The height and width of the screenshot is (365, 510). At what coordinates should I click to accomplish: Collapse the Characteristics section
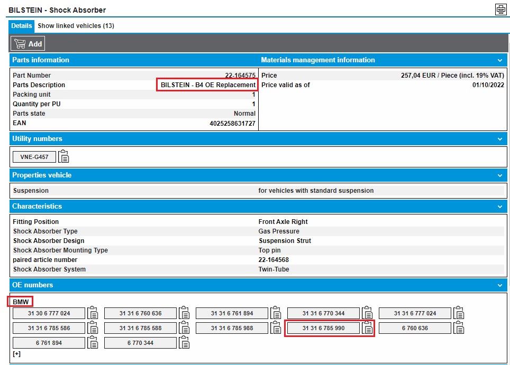(x=500, y=207)
